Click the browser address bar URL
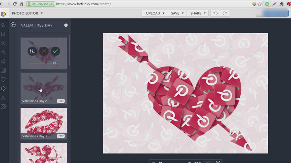This screenshot has height=163, width=291. [x=84, y=4]
